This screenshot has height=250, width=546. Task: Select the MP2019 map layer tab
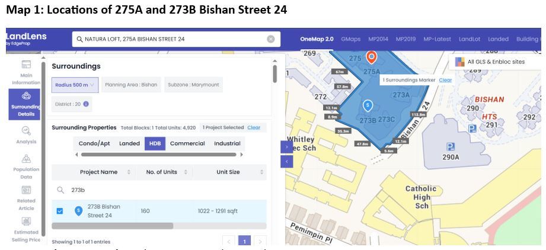(x=406, y=39)
